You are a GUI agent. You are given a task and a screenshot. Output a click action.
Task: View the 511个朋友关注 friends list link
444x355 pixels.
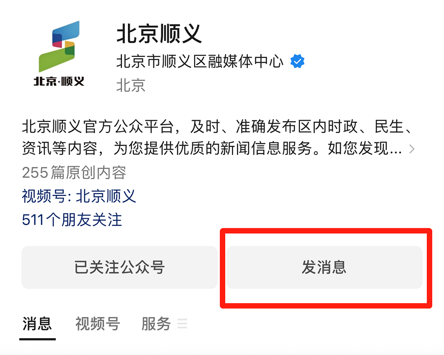[72, 220]
